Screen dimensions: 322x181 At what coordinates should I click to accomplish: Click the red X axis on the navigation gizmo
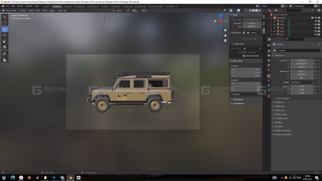click(x=221, y=21)
